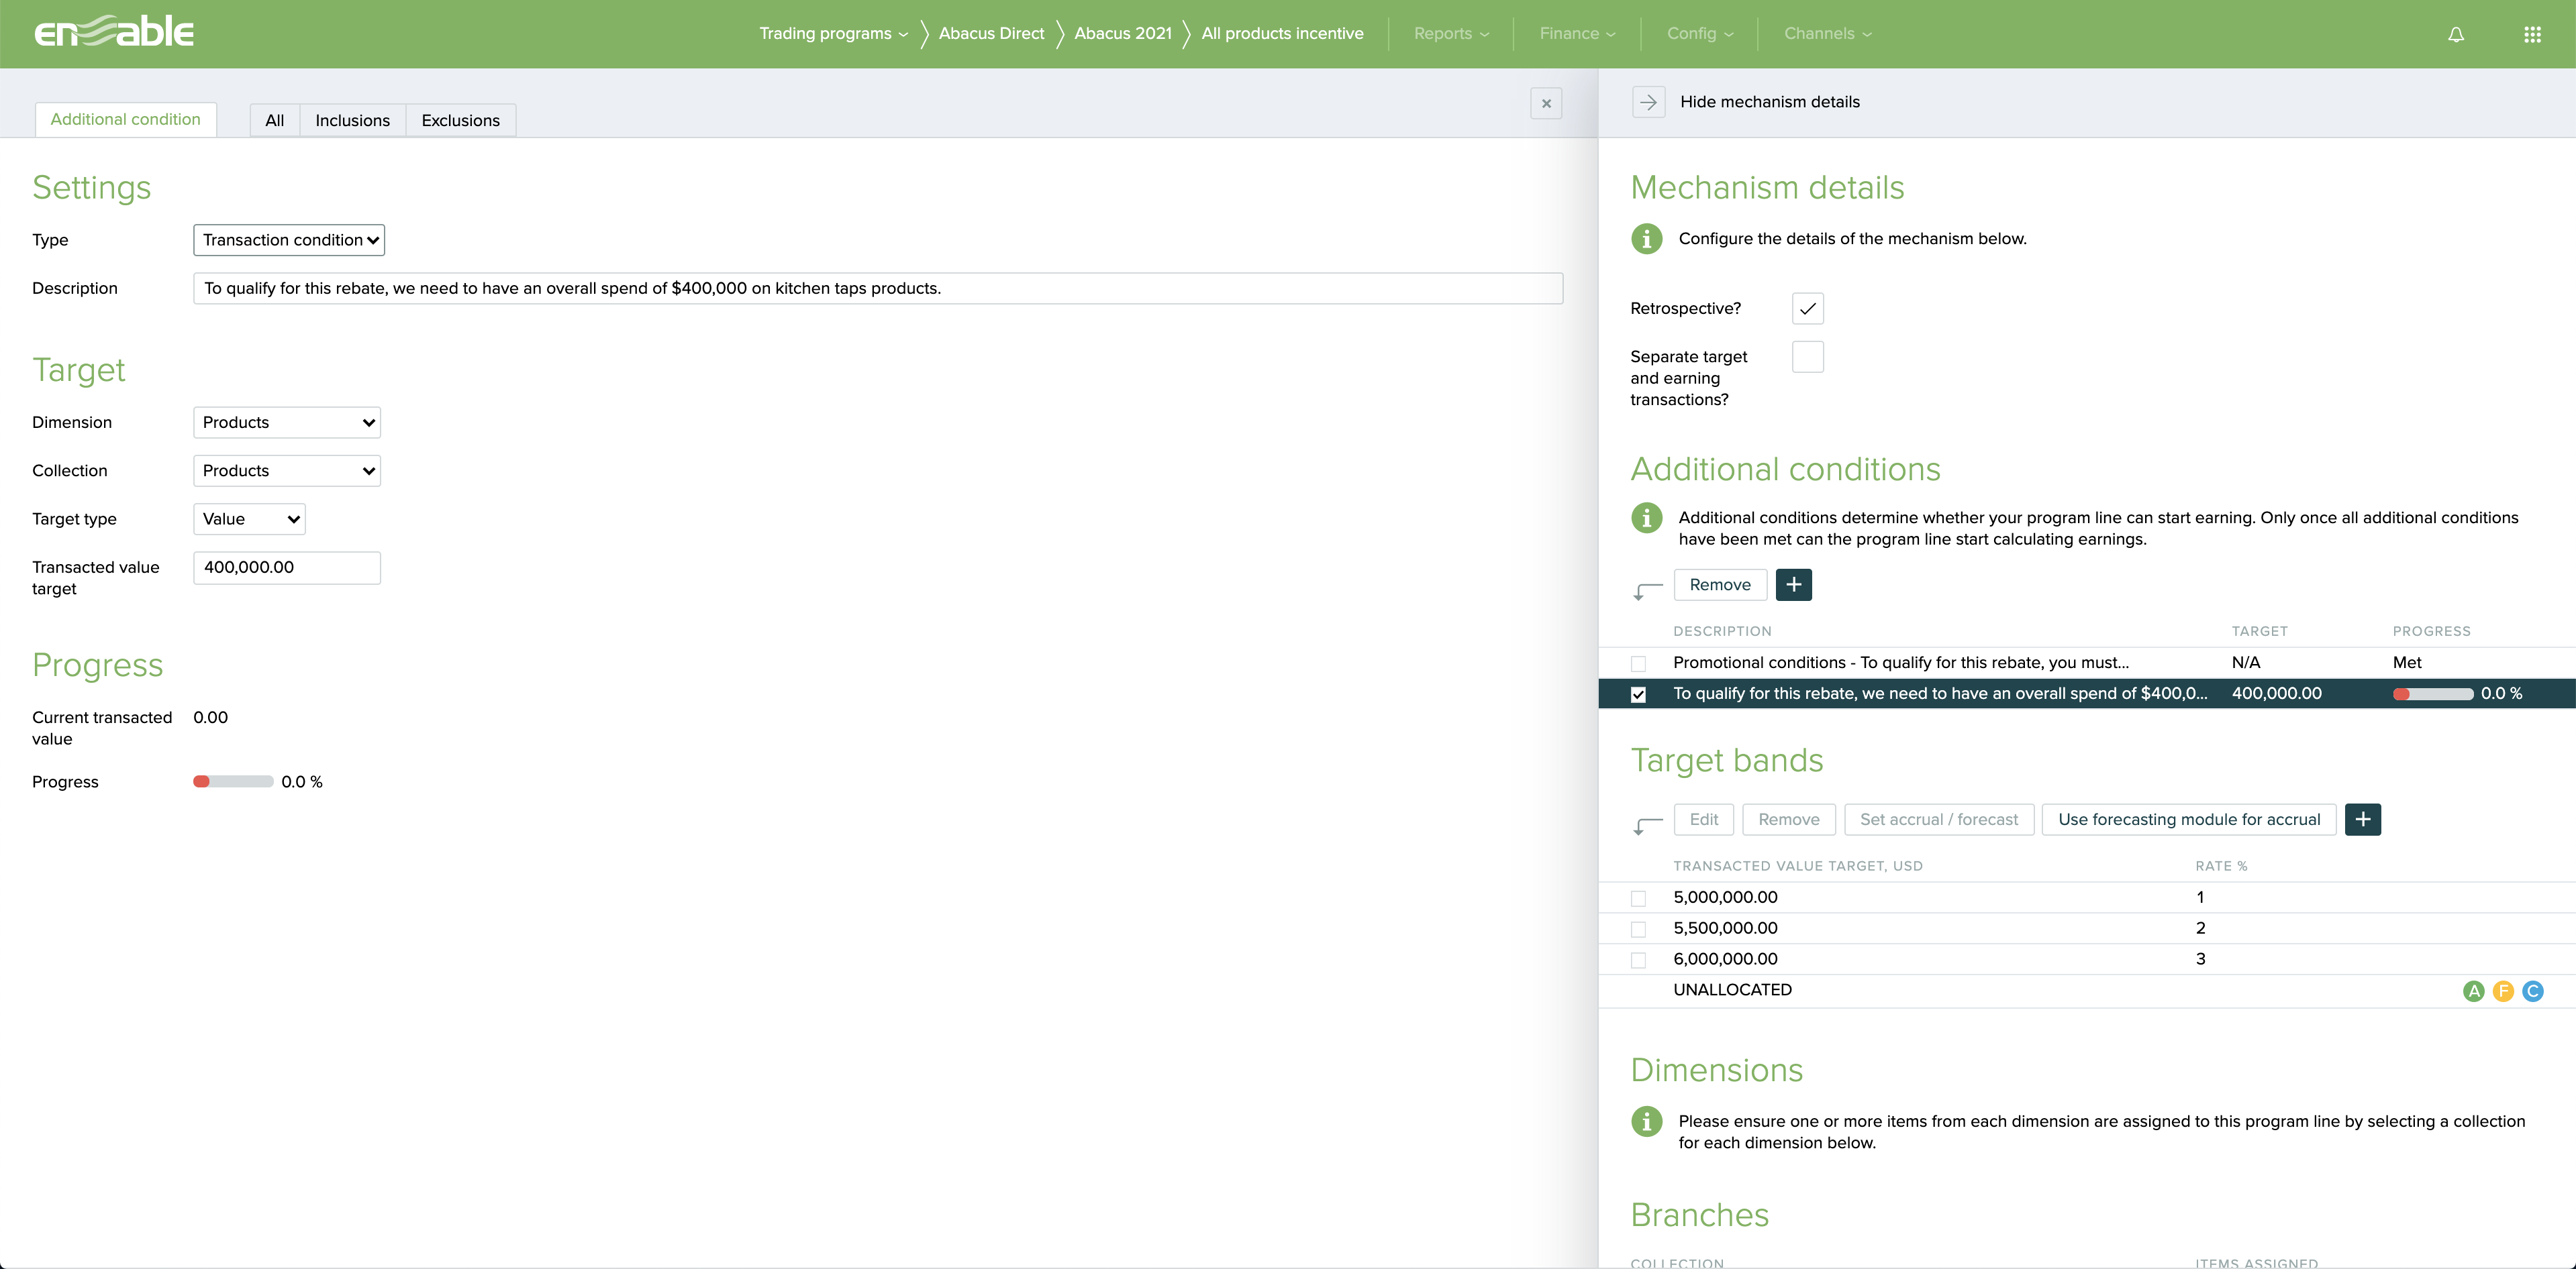Expand the Target type Value dropdown
This screenshot has height=1269, width=2576.
[249, 520]
